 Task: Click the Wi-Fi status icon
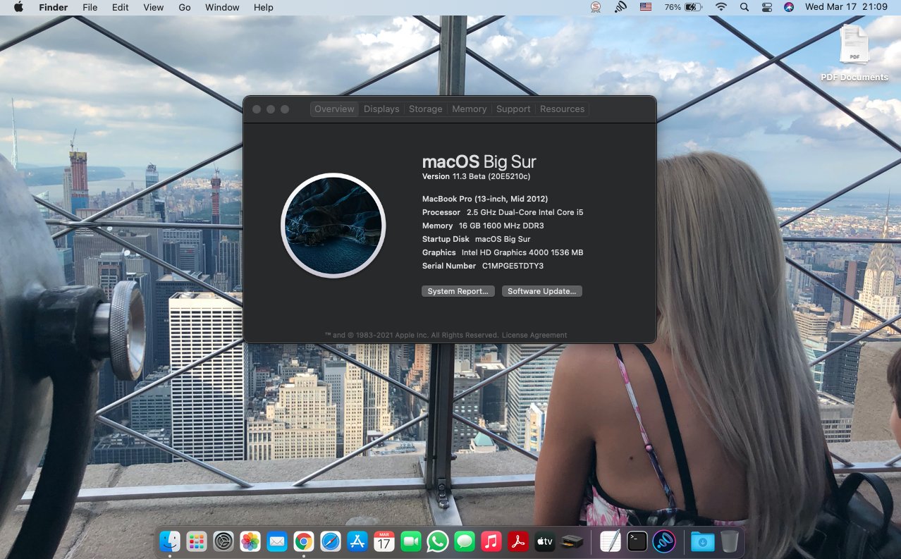[x=721, y=7]
